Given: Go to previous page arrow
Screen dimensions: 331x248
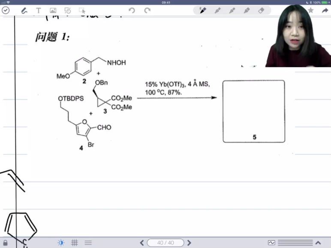Looking at the screenshot, I should pyautogui.click(x=142, y=243).
